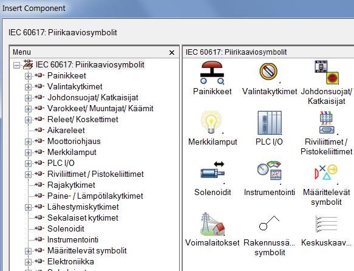This screenshot has width=354, height=271.
Task: Select Instrumentointi in the menu tree
Action: [x=73, y=239]
